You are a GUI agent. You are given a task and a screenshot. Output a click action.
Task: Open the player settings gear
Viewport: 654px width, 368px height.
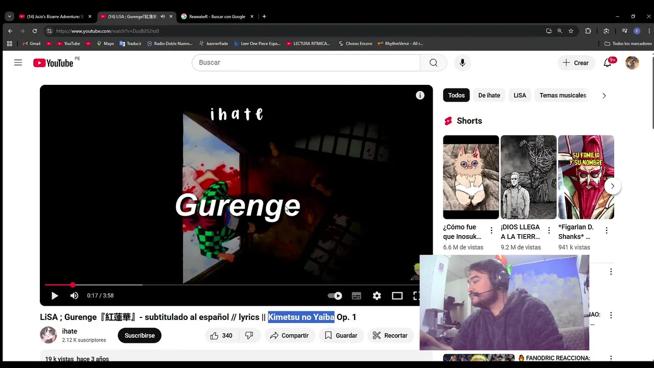377,295
